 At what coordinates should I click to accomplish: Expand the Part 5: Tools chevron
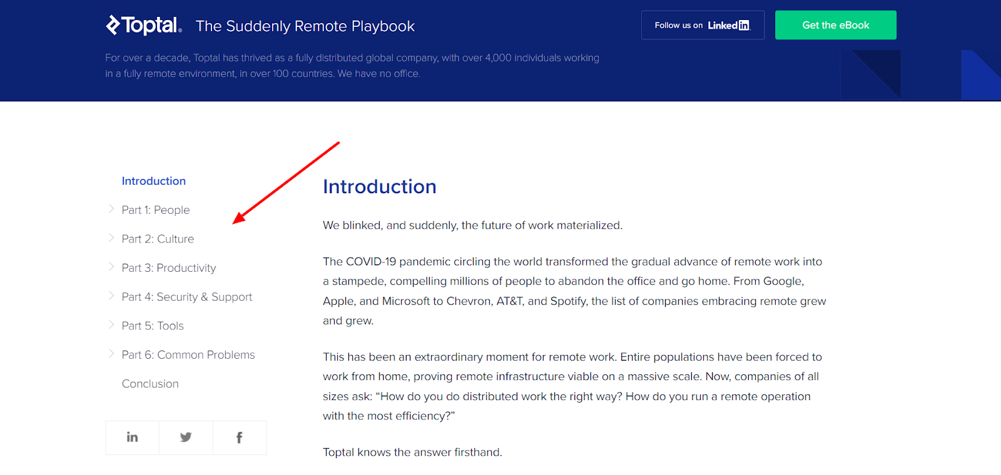111,325
